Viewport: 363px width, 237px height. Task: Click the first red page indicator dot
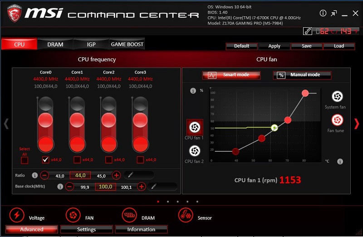[158, 202]
